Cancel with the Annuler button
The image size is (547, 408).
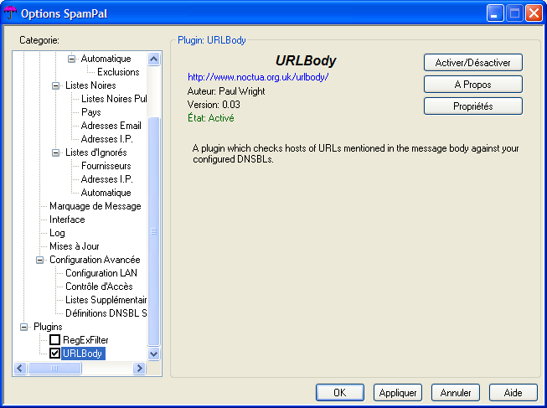click(x=456, y=393)
